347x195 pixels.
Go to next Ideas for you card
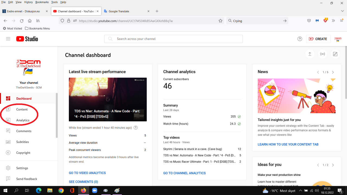click(x=333, y=165)
